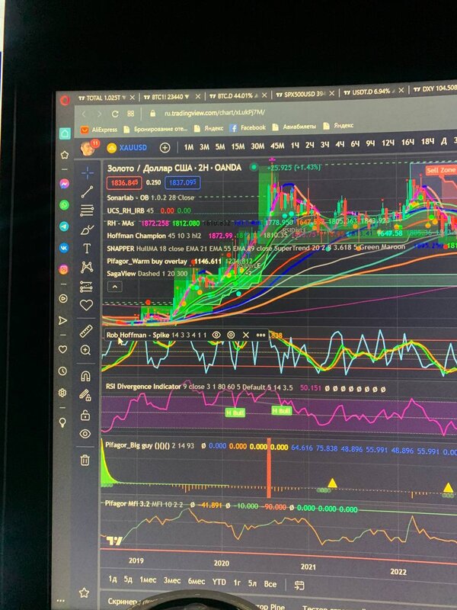Open Instagram in Opera sidebar

(64, 269)
